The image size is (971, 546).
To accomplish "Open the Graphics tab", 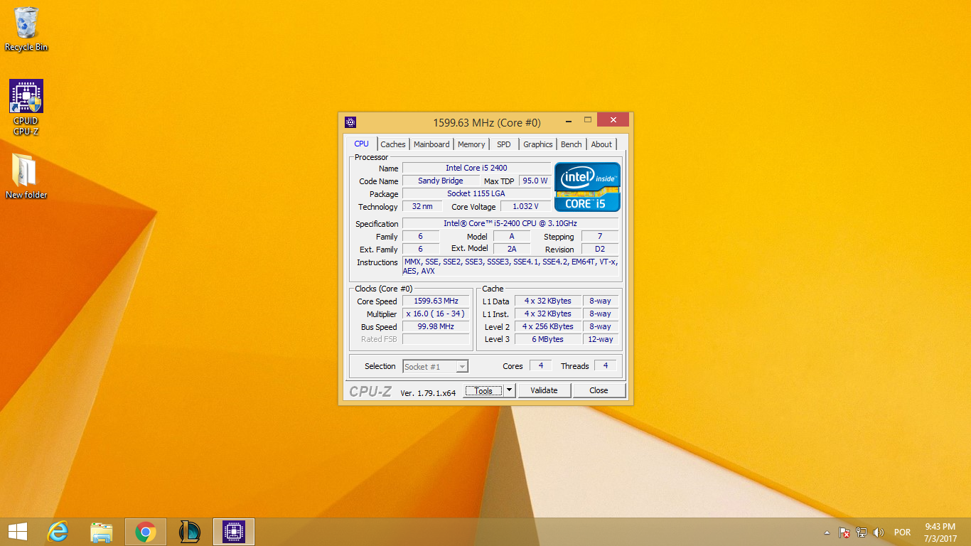I will point(538,144).
